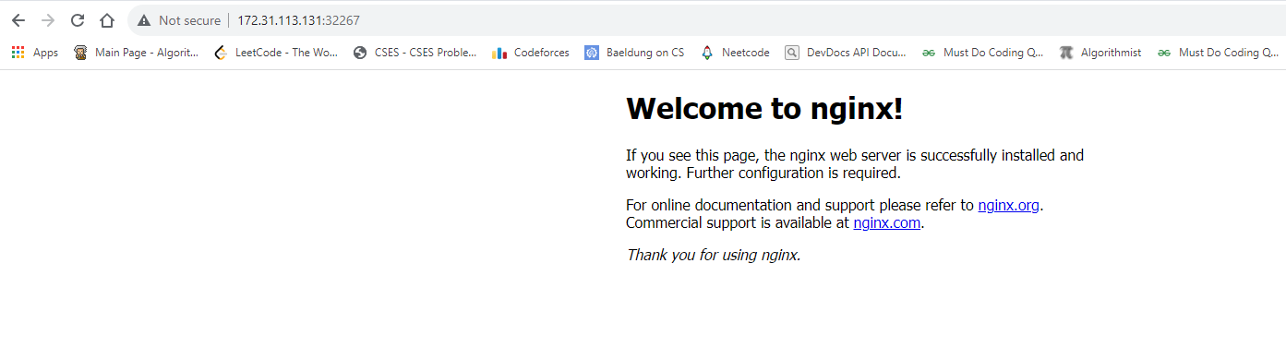
Task: Click the browser Back arrow
Action: pyautogui.click(x=18, y=20)
